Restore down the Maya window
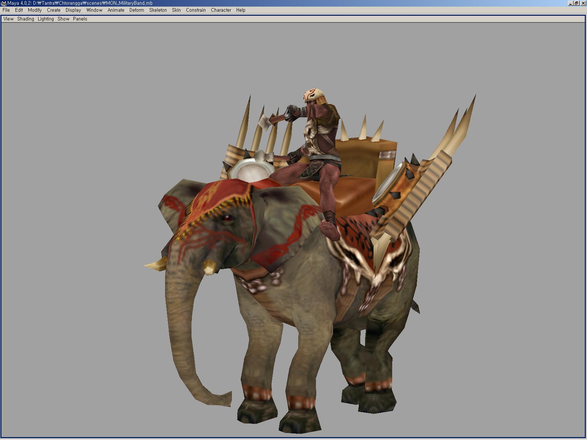Screen dimensions: 587x440 [577, 3]
